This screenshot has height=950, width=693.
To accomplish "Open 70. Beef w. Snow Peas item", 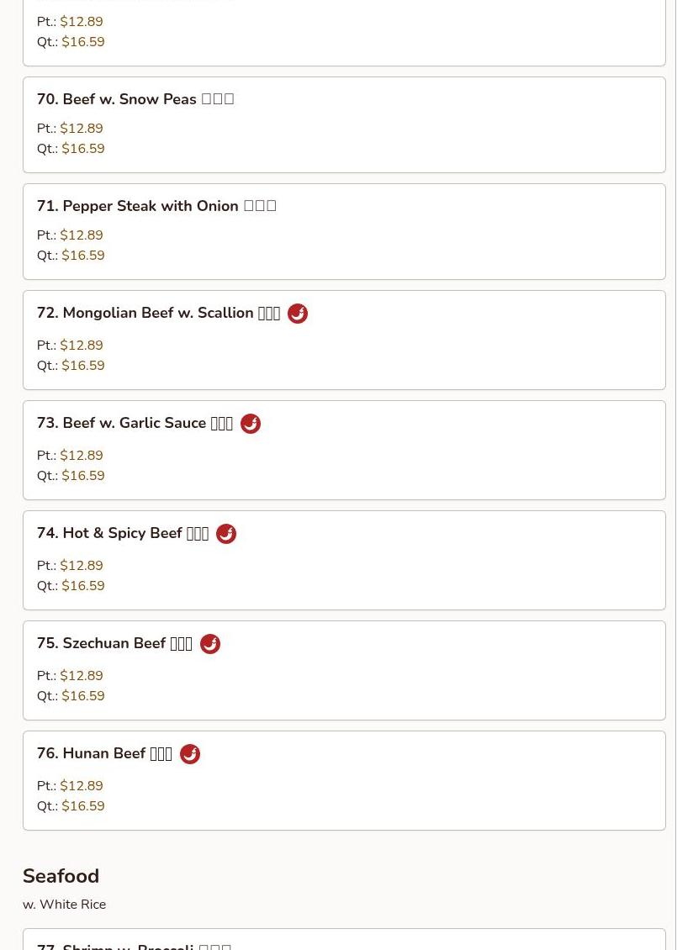I will click(x=135, y=99).
